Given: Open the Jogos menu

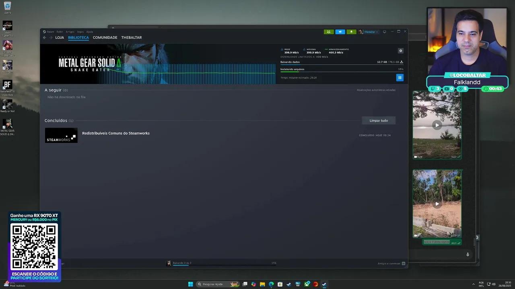Looking at the screenshot, I should (x=80, y=32).
